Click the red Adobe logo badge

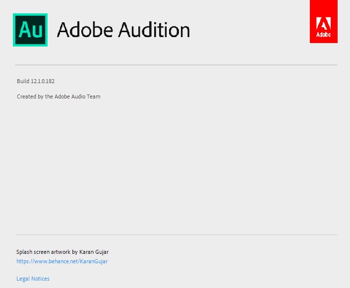coord(323,21)
